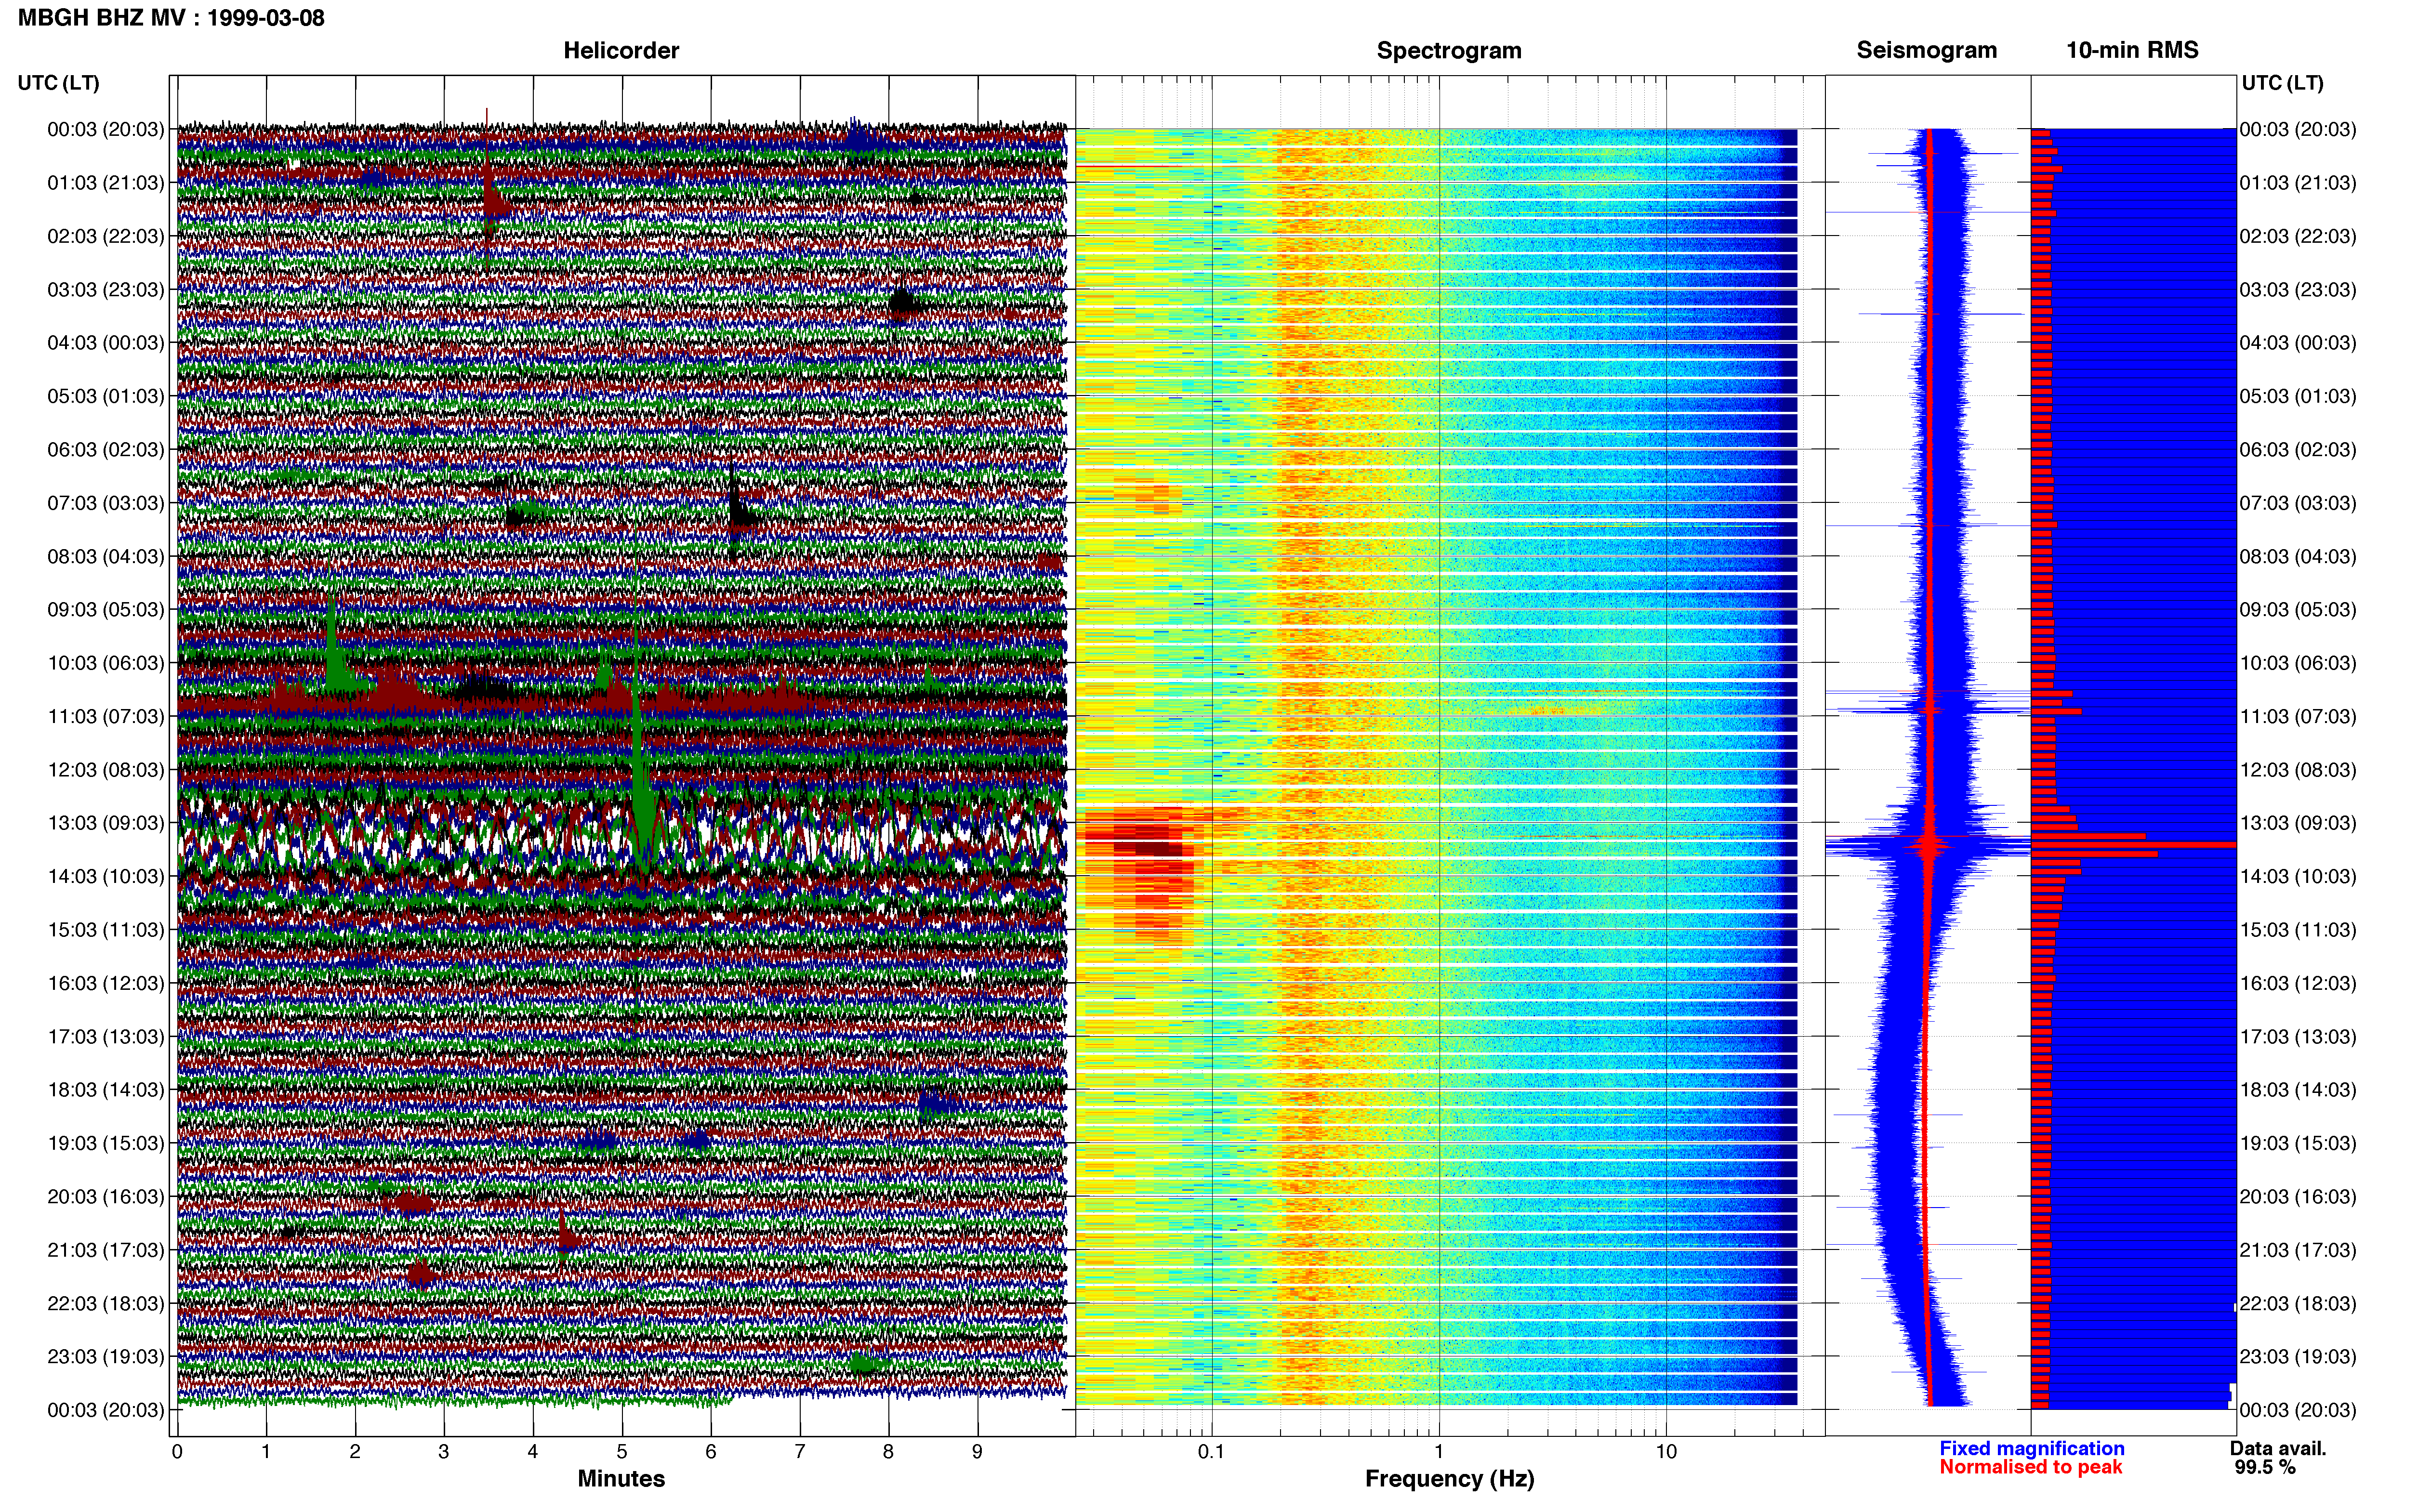Click the '0.1' frequency tick label
This screenshot has width=2418, height=1512.
tap(1211, 1451)
